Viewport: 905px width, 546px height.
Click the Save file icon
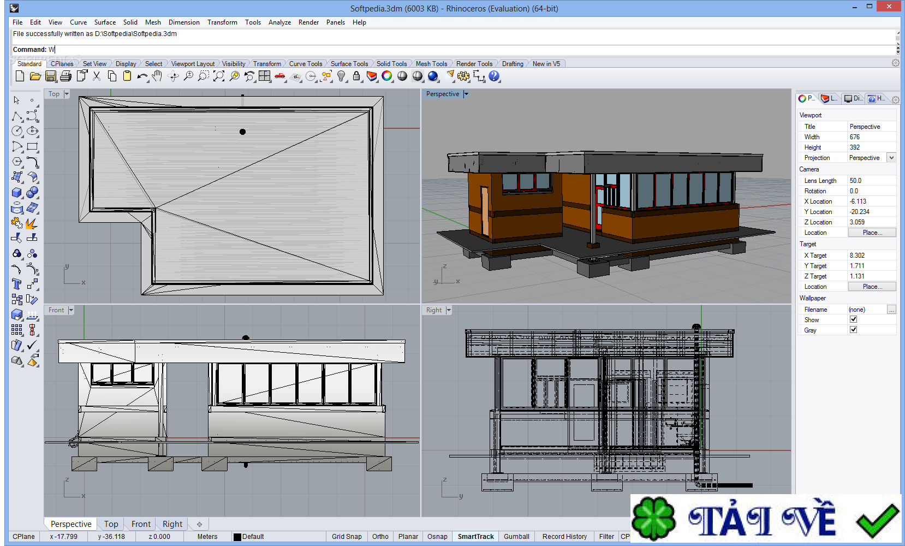(x=51, y=76)
